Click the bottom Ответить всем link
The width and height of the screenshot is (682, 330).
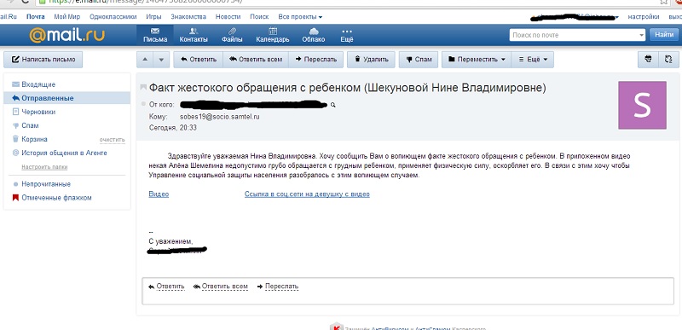[225, 287]
